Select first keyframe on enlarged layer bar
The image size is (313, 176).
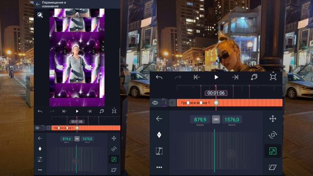(188, 103)
